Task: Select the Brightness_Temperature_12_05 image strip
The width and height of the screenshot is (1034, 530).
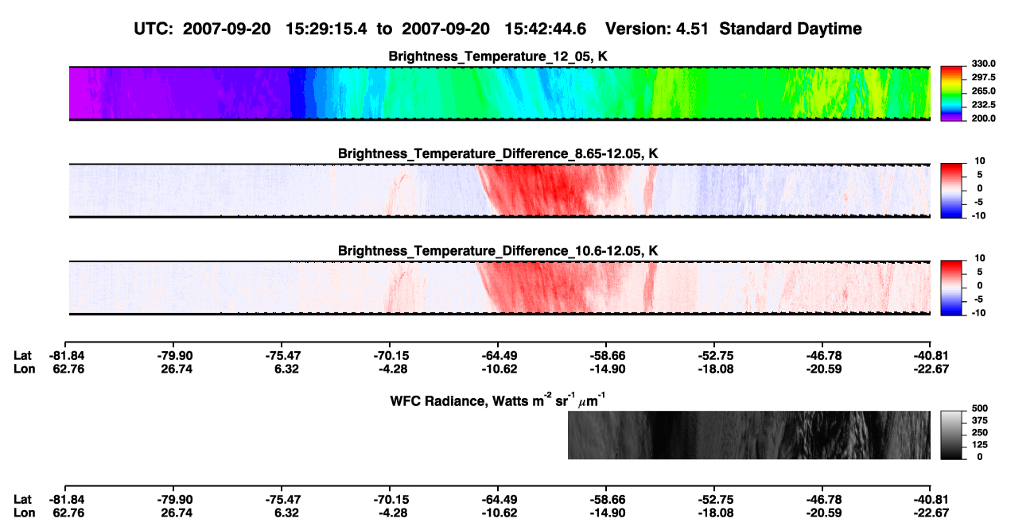Action: point(500,94)
